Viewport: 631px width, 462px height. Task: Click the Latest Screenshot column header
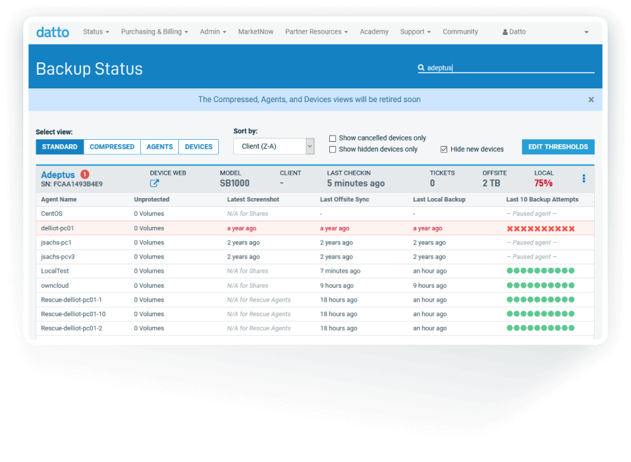(253, 199)
